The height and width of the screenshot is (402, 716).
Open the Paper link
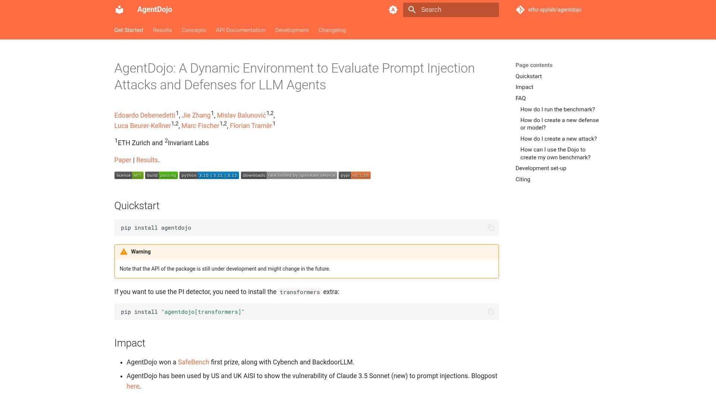pyautogui.click(x=123, y=160)
